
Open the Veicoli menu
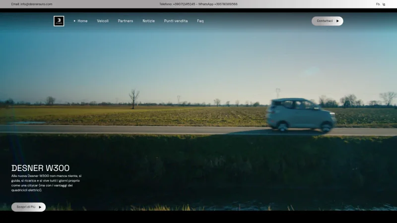[x=103, y=21]
